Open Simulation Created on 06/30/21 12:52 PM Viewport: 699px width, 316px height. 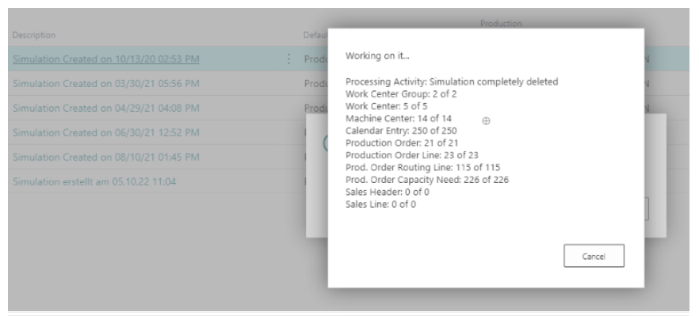[x=106, y=132]
